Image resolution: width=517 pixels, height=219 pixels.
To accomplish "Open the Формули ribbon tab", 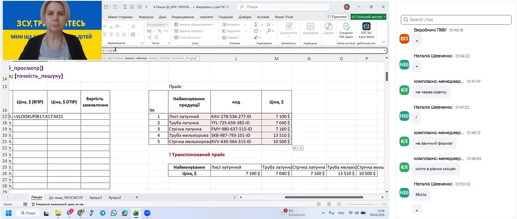I will point(146,17).
